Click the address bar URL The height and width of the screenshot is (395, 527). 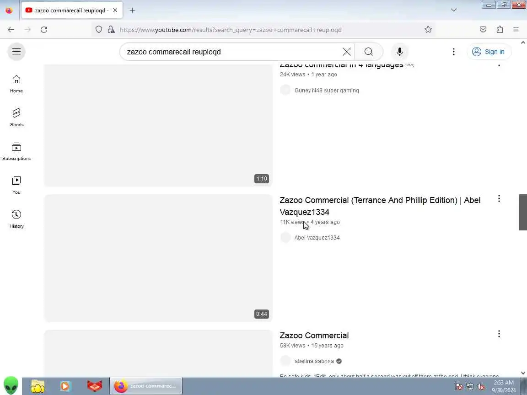coord(231,30)
